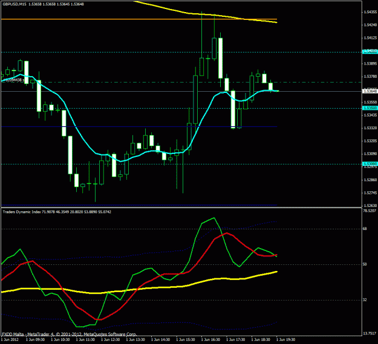Click the 1.52745 price axis label
The width and height of the screenshot is (378, 344).
[371, 193]
